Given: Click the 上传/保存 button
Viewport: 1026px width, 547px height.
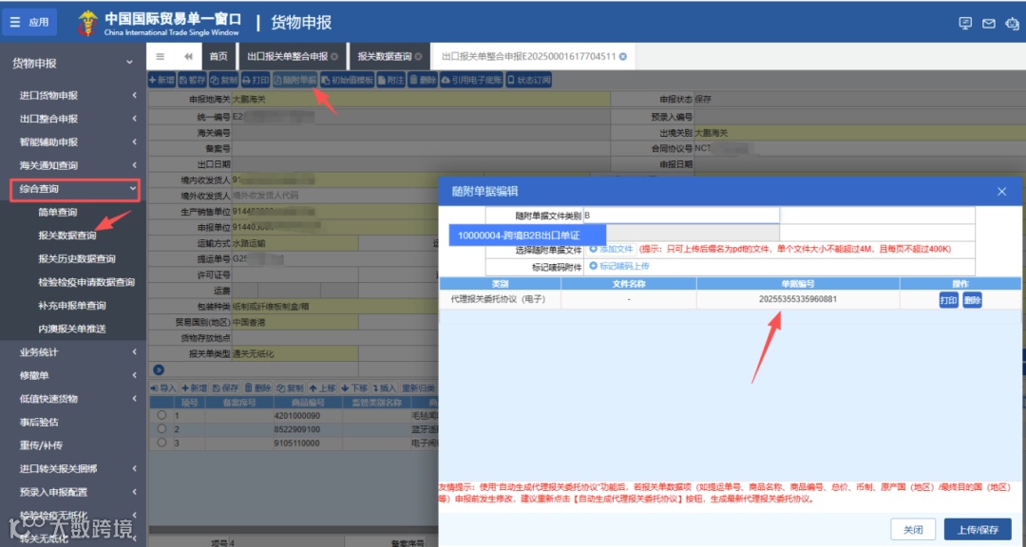Looking at the screenshot, I should click(978, 530).
